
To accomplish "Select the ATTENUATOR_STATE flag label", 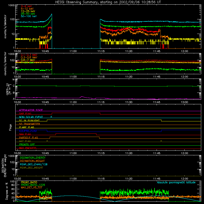I will [31, 110].
